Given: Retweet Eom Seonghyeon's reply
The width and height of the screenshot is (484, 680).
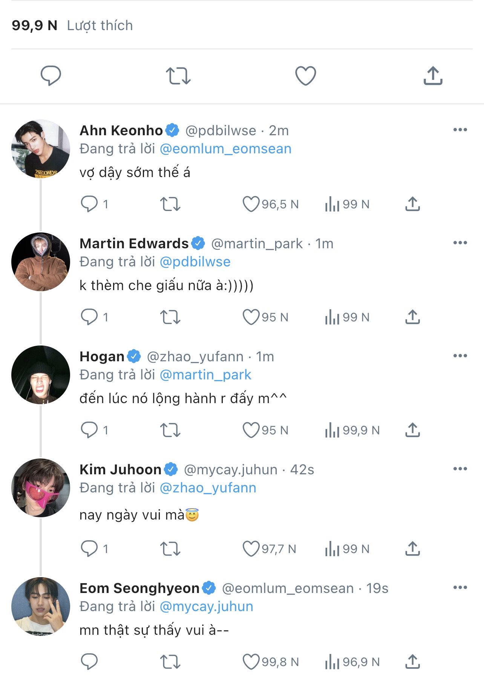Looking at the screenshot, I should [x=170, y=662].
